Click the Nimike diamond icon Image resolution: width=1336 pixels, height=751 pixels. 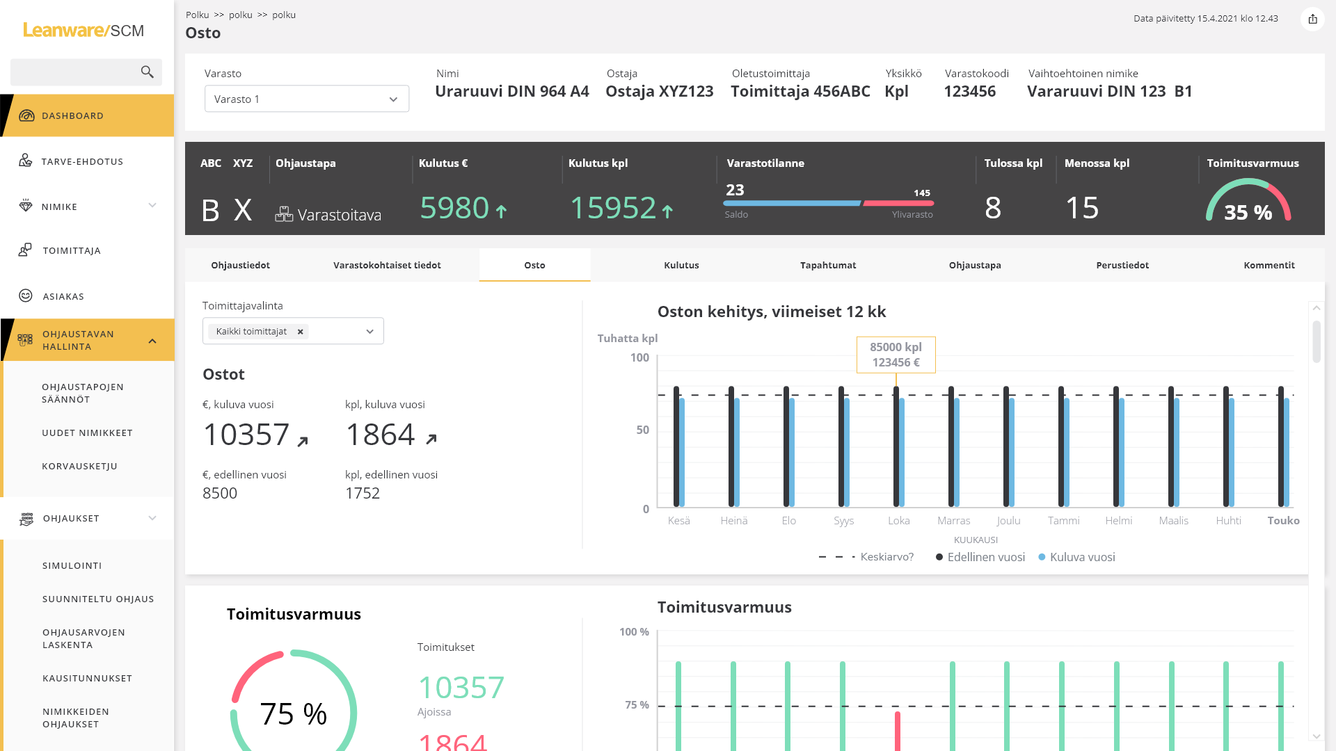point(26,206)
